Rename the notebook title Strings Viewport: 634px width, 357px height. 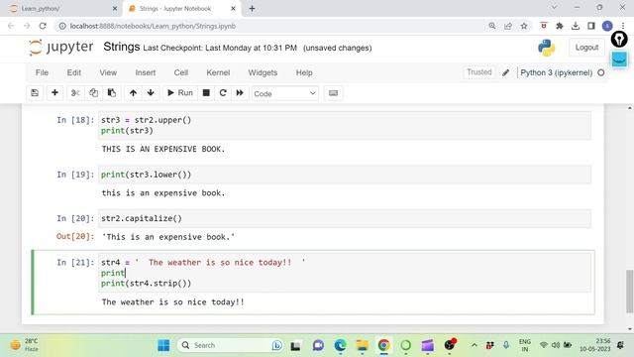coord(121,47)
